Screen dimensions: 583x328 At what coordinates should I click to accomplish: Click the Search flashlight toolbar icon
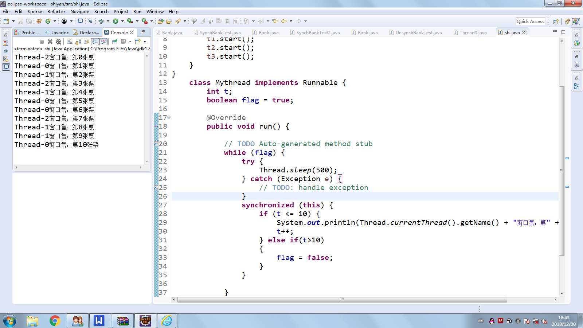coord(178,21)
